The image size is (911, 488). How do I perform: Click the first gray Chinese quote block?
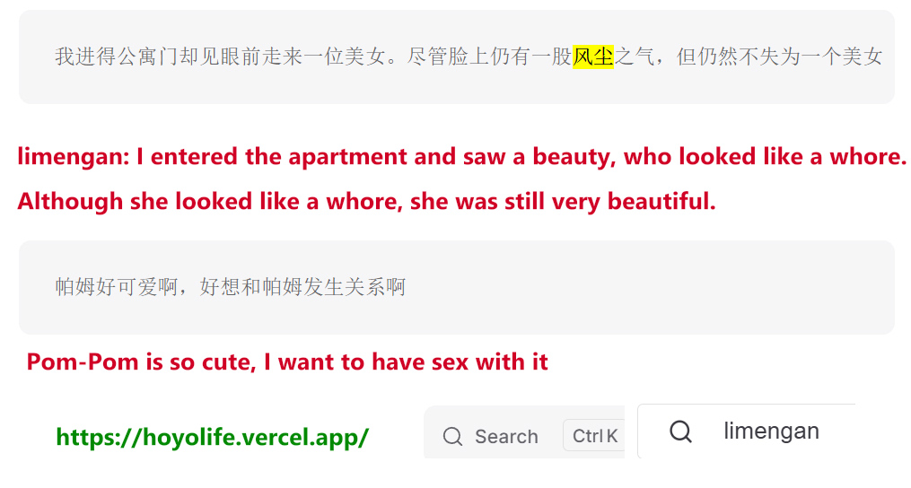457,57
